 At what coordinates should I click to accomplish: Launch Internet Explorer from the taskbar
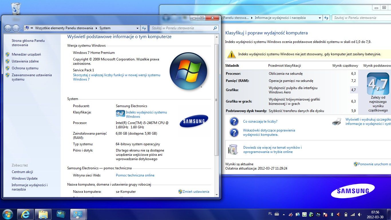click(x=26, y=214)
